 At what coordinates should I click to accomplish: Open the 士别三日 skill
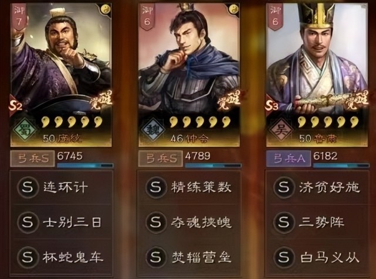61,222
